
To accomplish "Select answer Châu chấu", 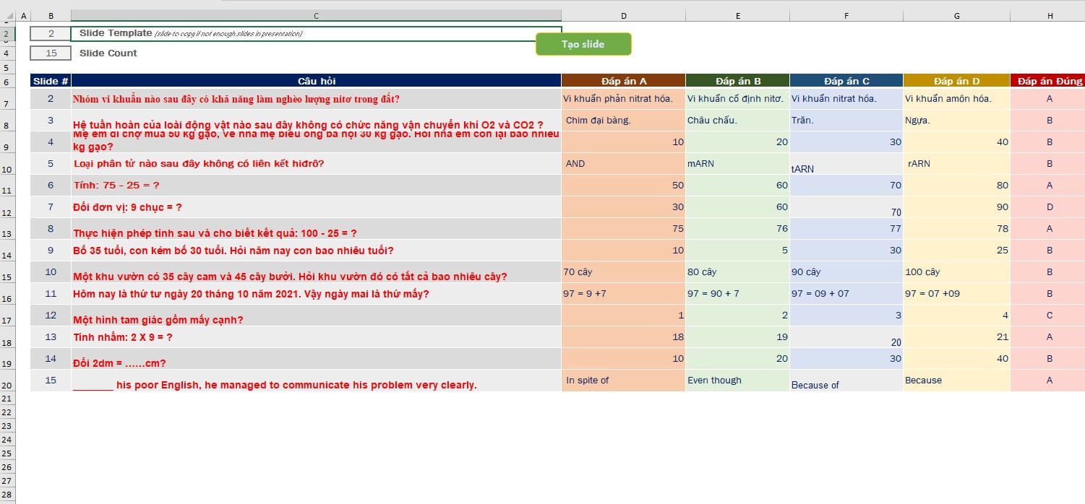I will click(x=737, y=121).
